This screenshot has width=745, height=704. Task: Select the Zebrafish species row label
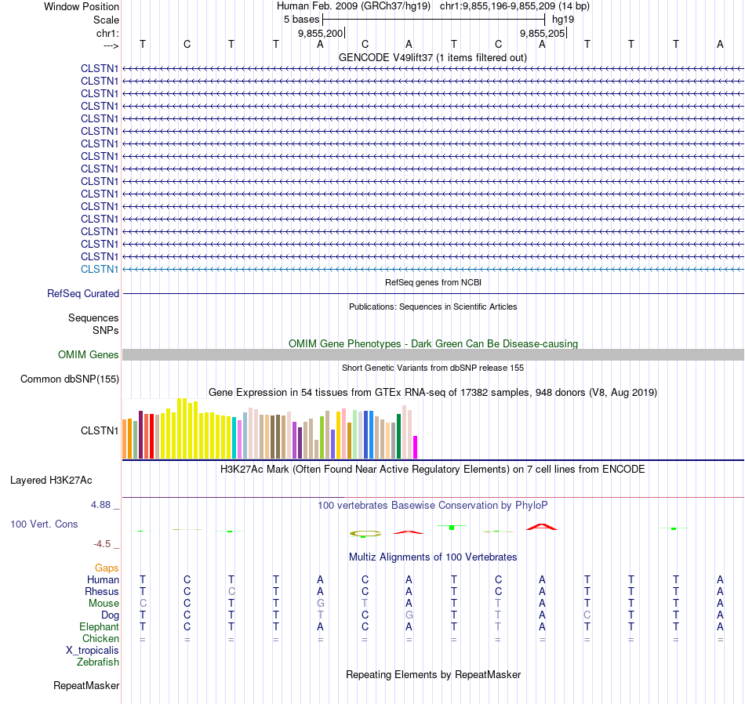point(98,662)
